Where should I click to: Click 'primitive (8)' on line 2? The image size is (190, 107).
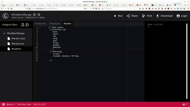tap(59, 30)
